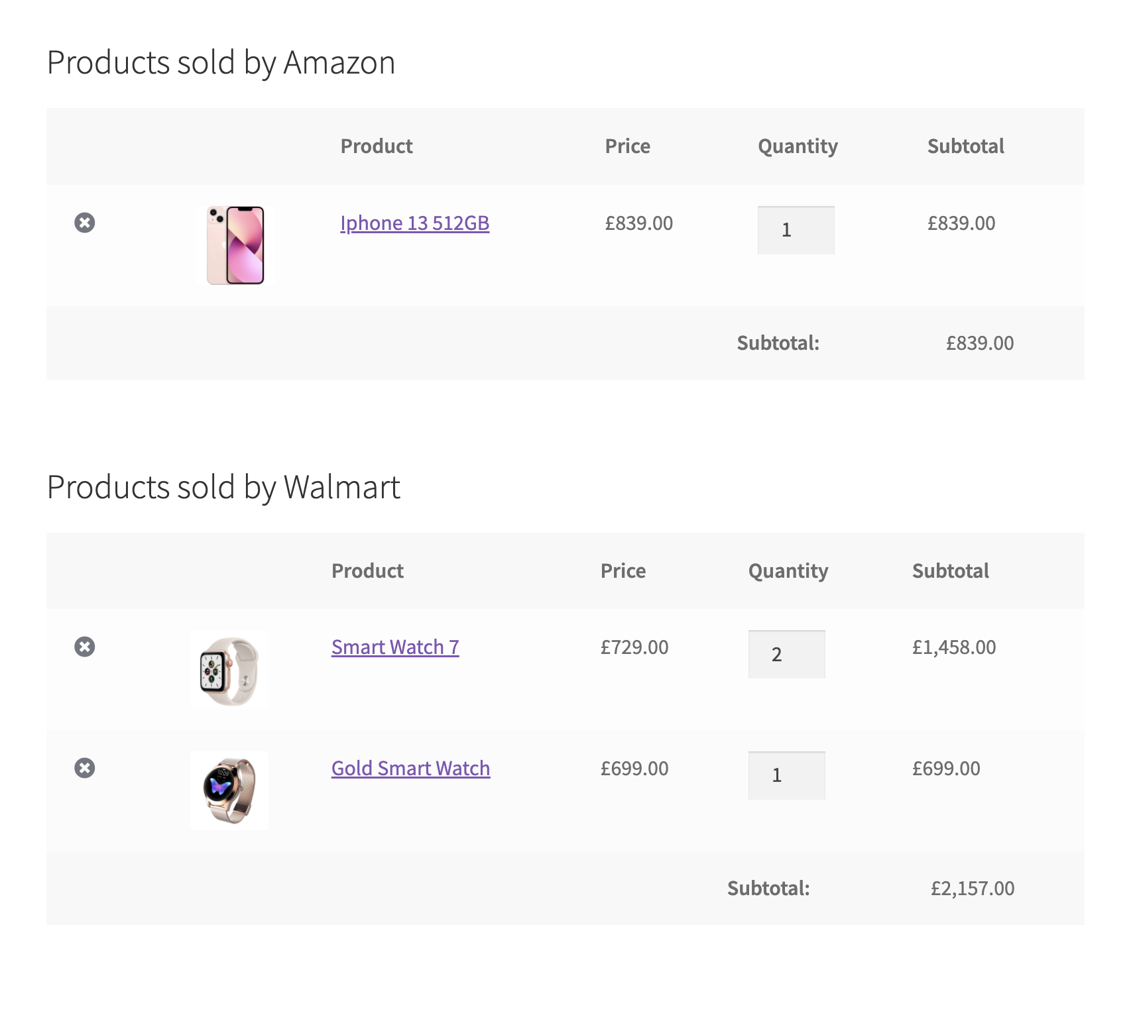Select the Gold Smart Watch quantity input
Screen dimensions: 1135x1027
(786, 775)
